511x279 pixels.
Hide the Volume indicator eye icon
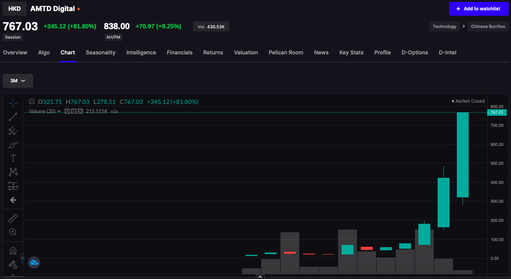(67, 111)
